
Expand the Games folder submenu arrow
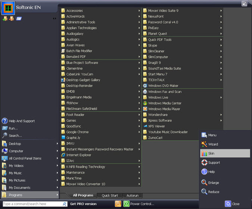click(139, 120)
